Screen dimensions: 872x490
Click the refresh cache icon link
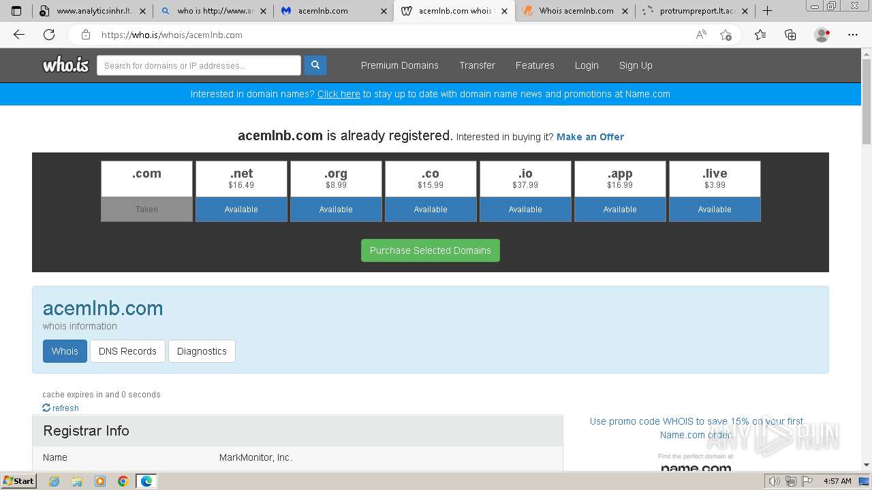click(61, 408)
